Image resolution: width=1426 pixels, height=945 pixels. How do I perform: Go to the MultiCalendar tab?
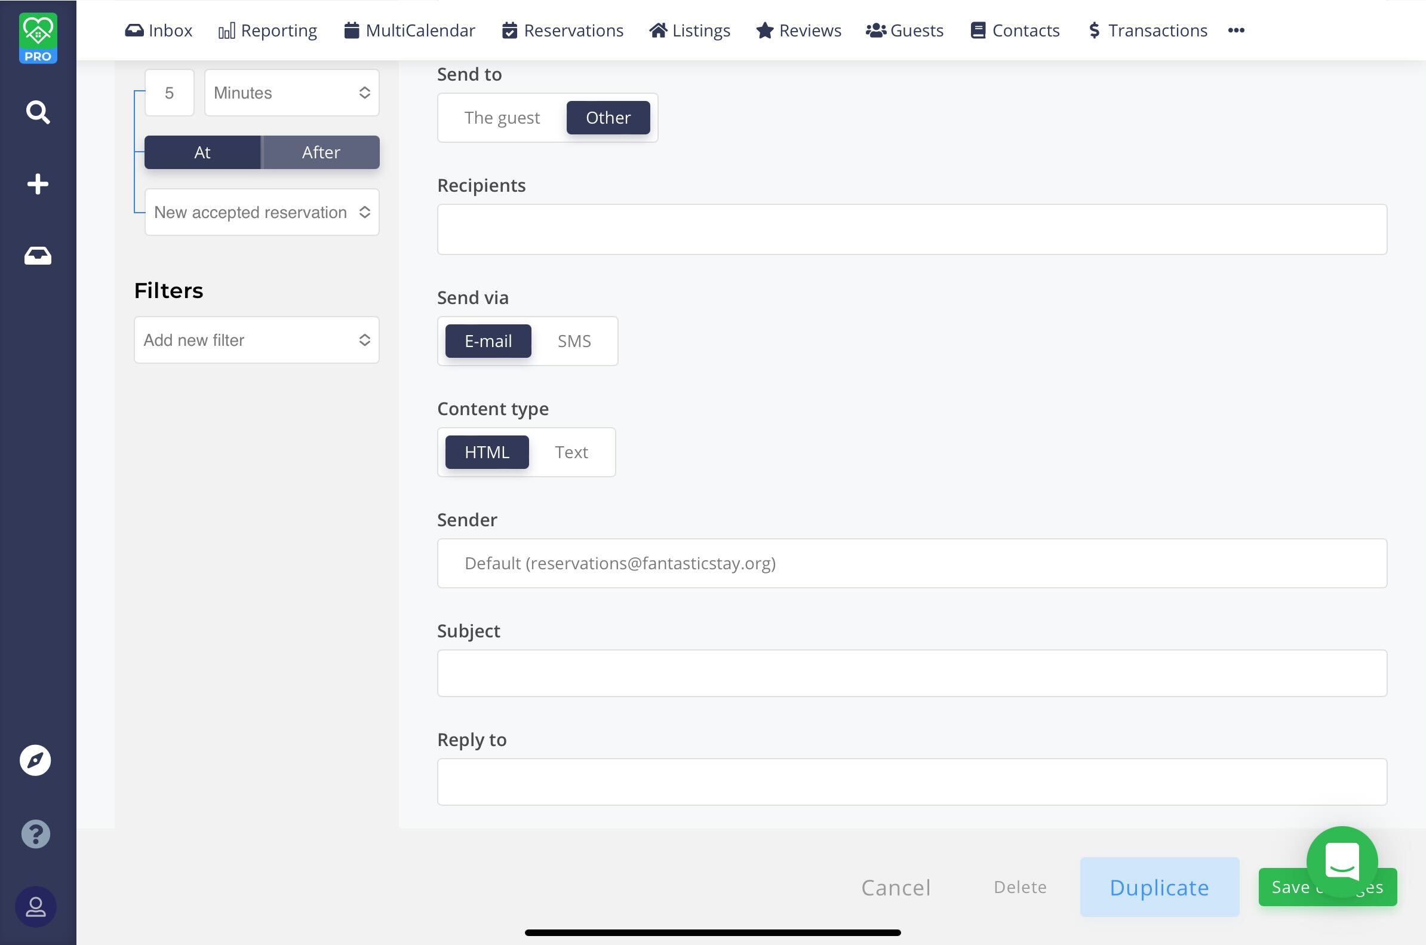coord(410,30)
